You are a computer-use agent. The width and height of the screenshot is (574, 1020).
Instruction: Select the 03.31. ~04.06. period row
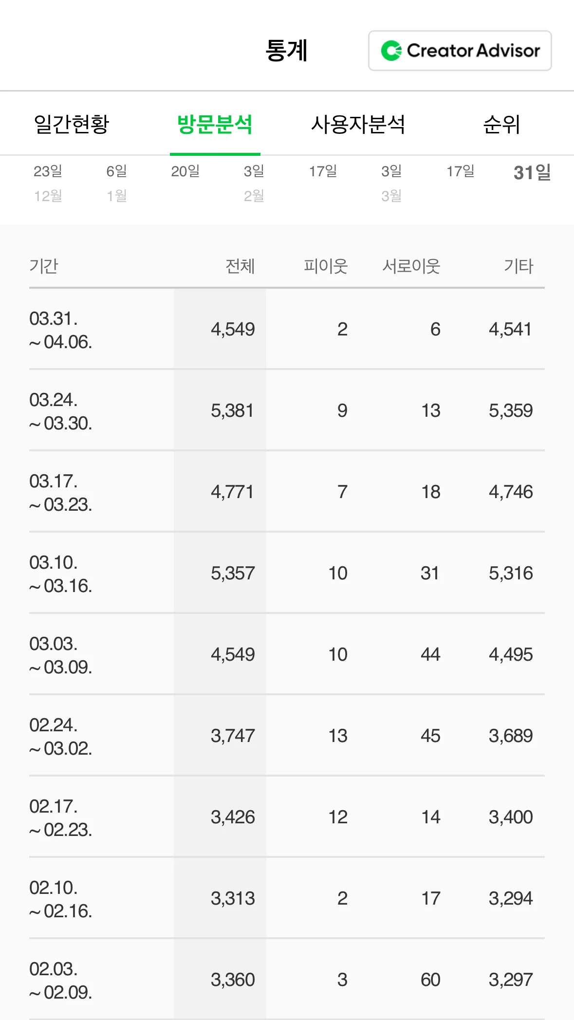coord(61,330)
